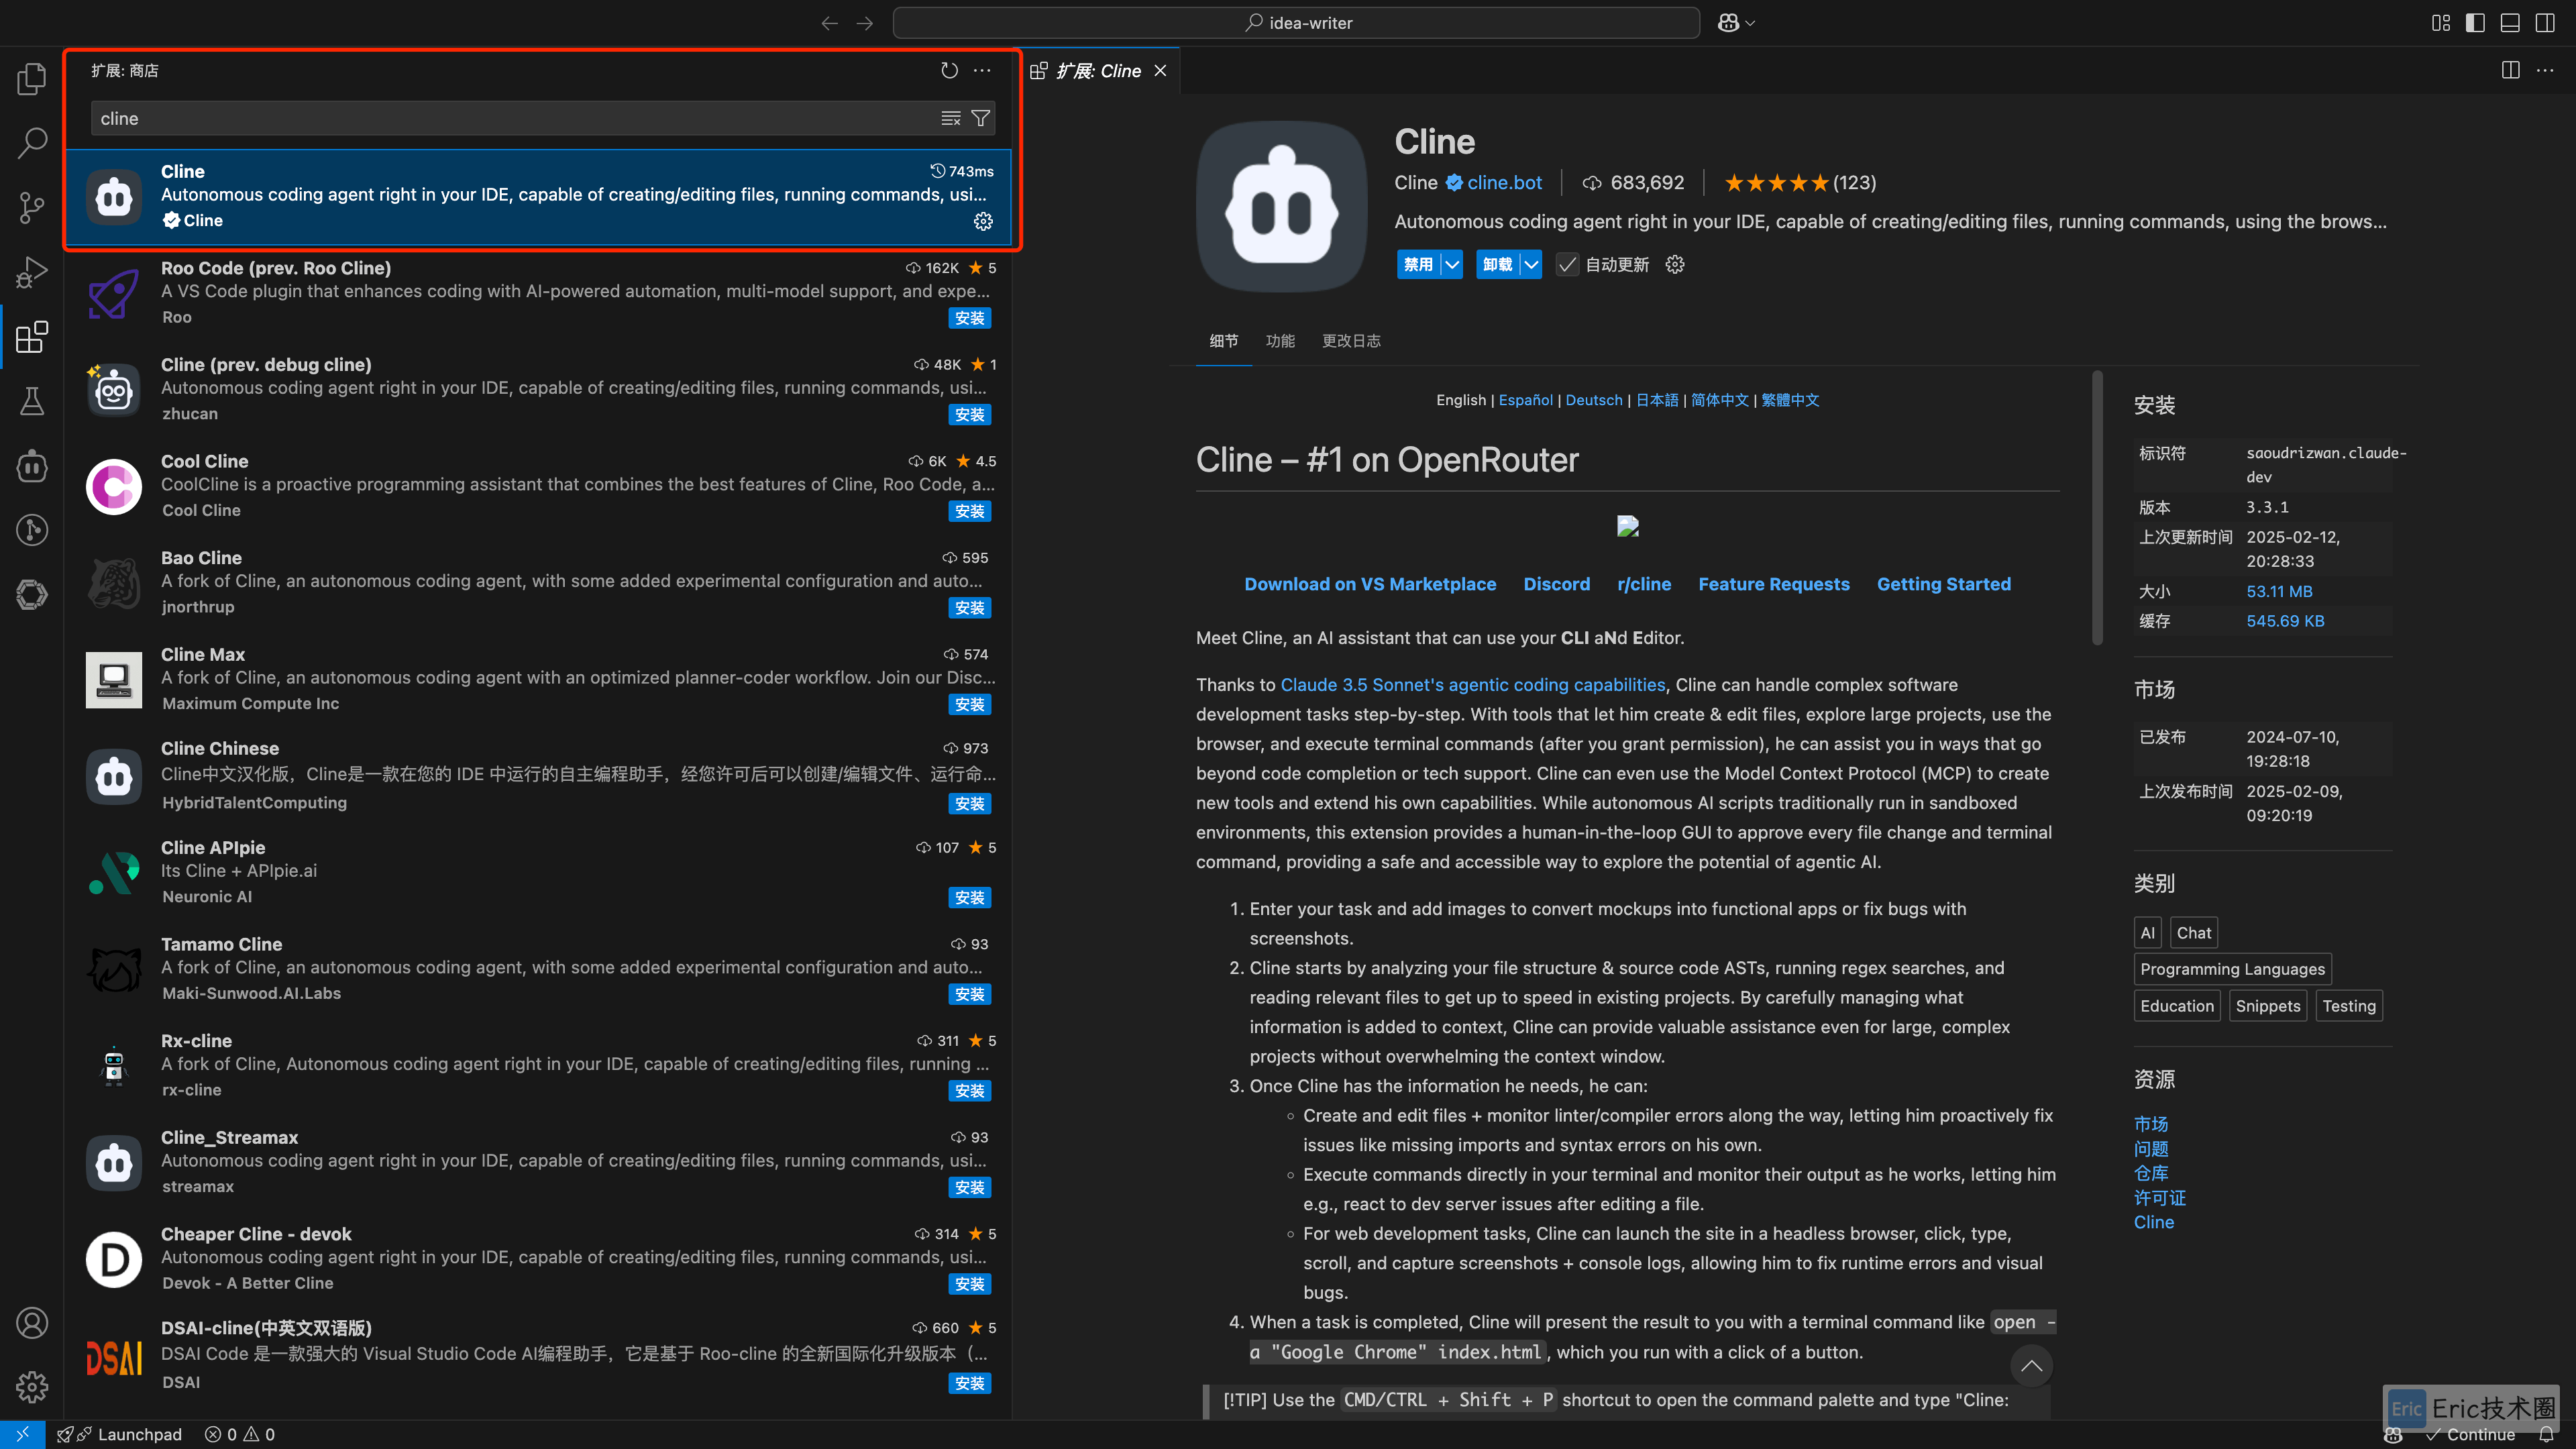Open the 仓库 repository resource link
Viewport: 2576px width, 1449px height.
pyautogui.click(x=2151, y=1173)
